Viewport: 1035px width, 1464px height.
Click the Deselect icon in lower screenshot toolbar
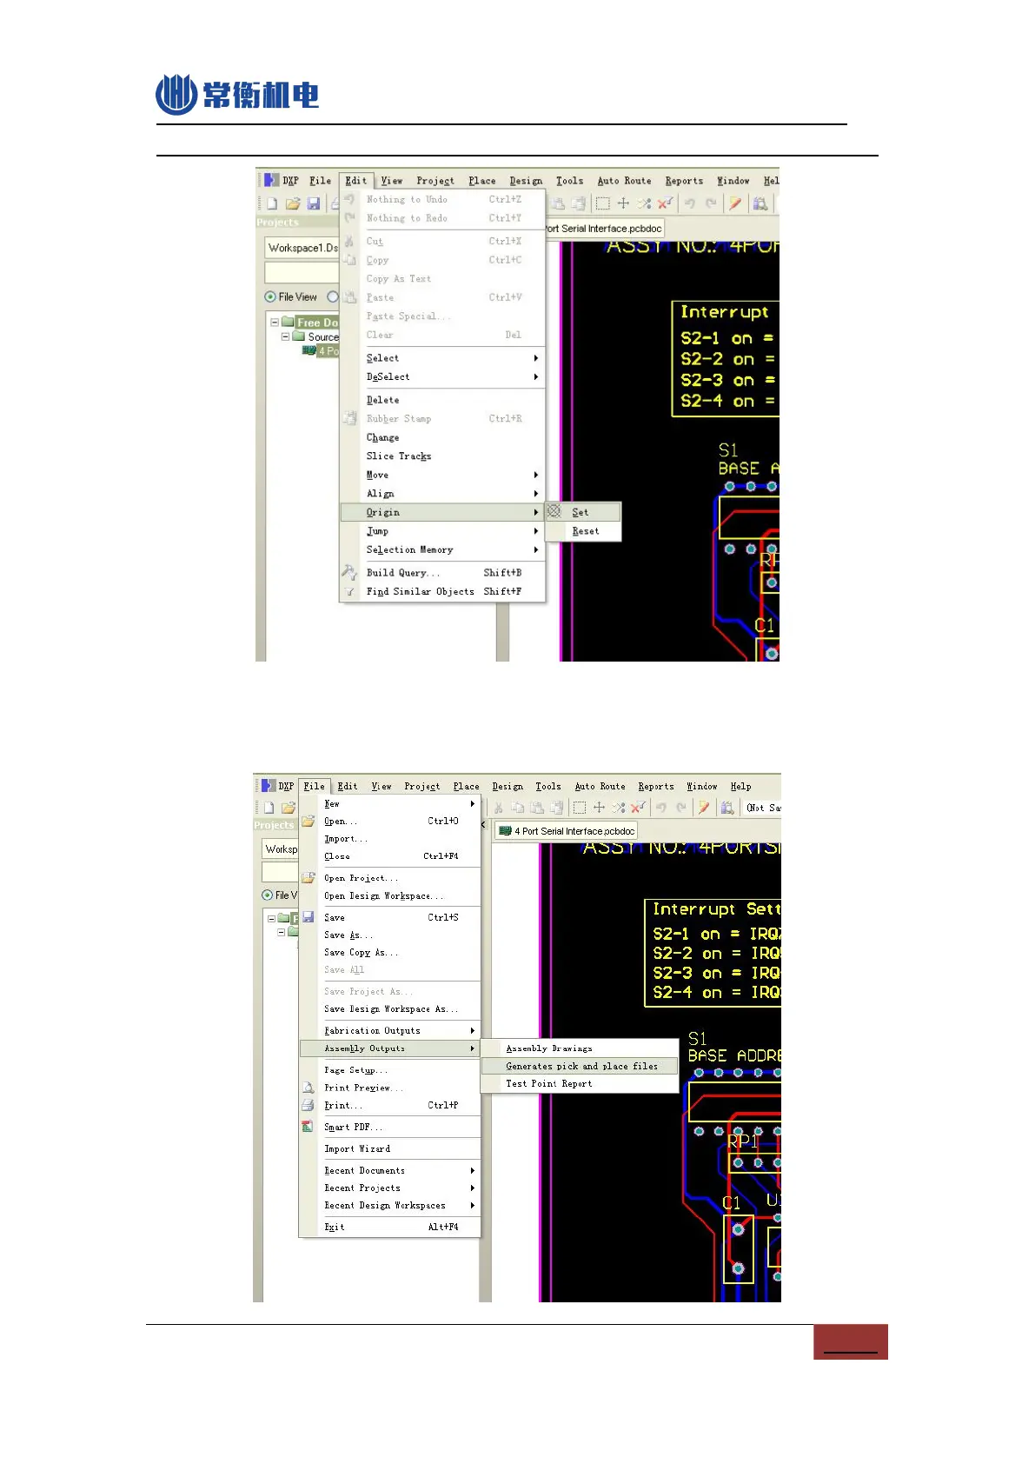pos(619,808)
